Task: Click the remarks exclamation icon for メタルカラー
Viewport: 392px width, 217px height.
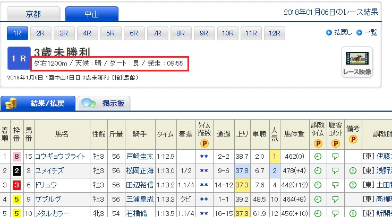Action: coord(353,213)
